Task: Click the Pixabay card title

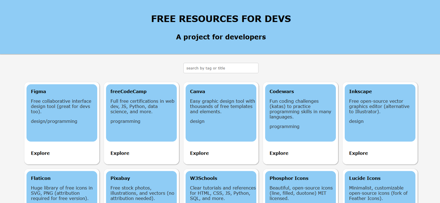Action: click(x=120, y=178)
